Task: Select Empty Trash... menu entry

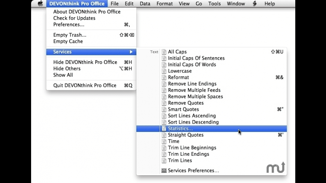Action: coord(70,35)
